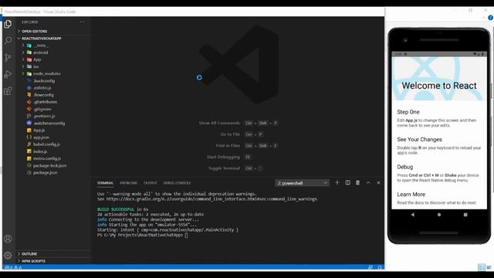Tap the Overview square on emulator
This screenshot has height=278, width=494.
click(465, 215)
